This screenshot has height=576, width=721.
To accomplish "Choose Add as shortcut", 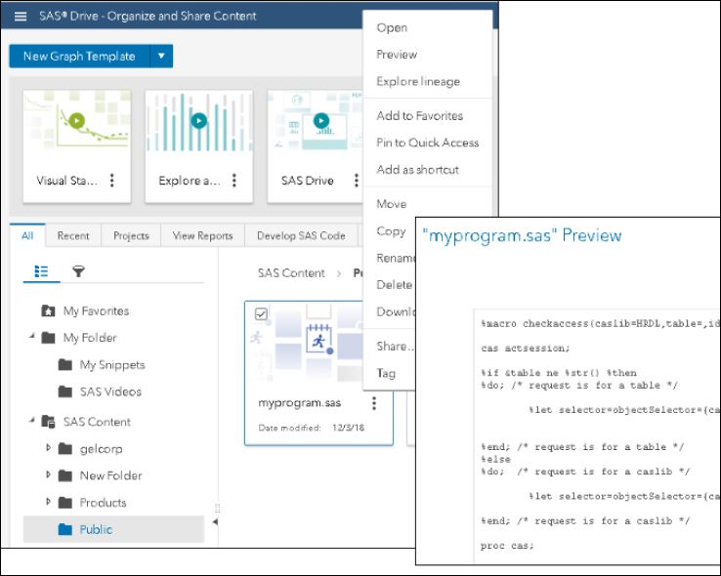I will [x=417, y=170].
